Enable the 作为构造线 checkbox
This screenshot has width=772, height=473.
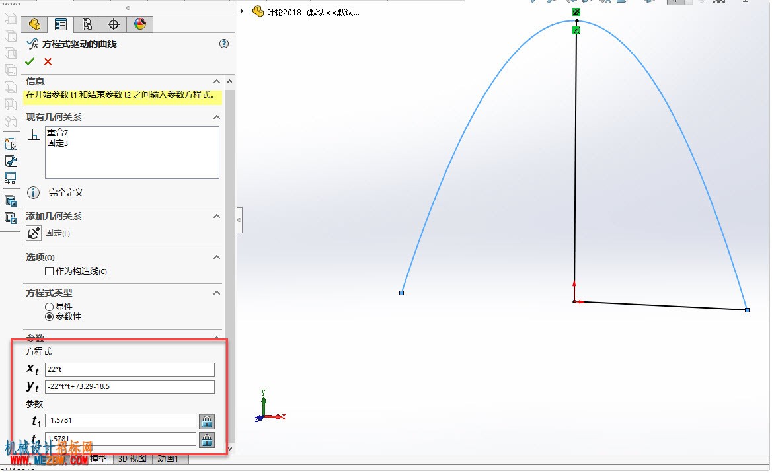point(49,272)
